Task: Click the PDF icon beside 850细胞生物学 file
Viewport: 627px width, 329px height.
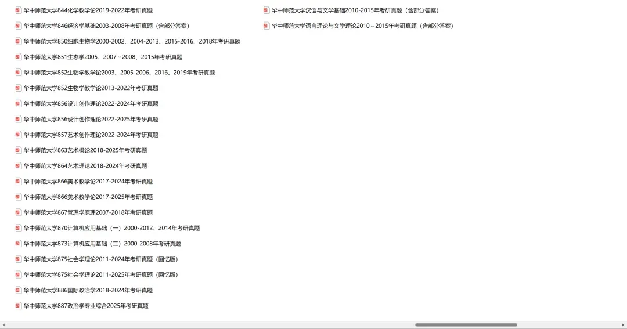Action: [18, 42]
